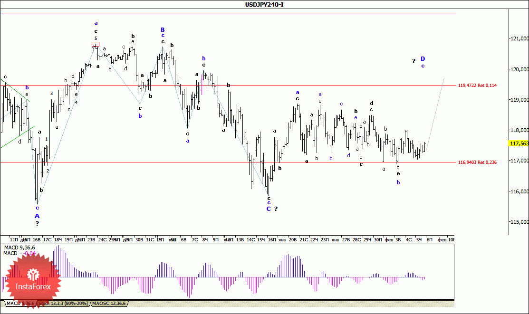The width and height of the screenshot is (529, 314).
Task: Click the 116,000 price axis label
Action: [x=519, y=191]
